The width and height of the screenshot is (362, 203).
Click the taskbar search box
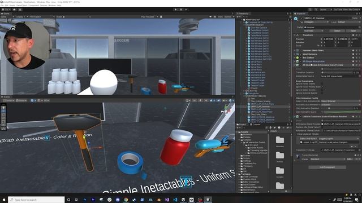click(x=36, y=200)
